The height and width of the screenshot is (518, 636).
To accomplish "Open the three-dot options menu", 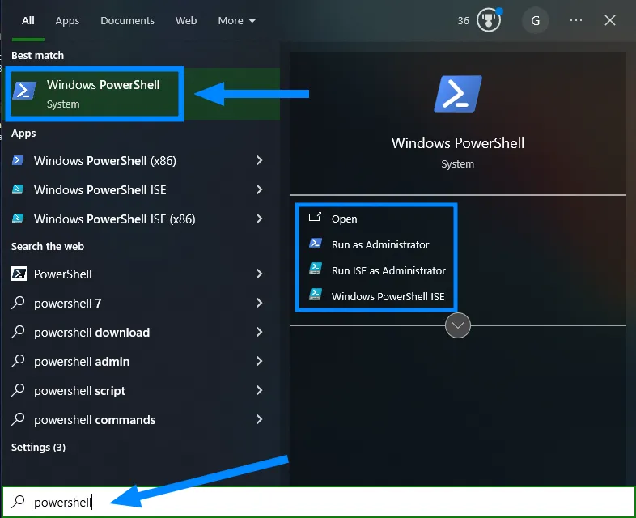I will (576, 20).
